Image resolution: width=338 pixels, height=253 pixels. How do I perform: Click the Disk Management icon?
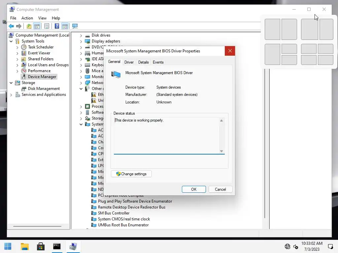[x=24, y=89]
